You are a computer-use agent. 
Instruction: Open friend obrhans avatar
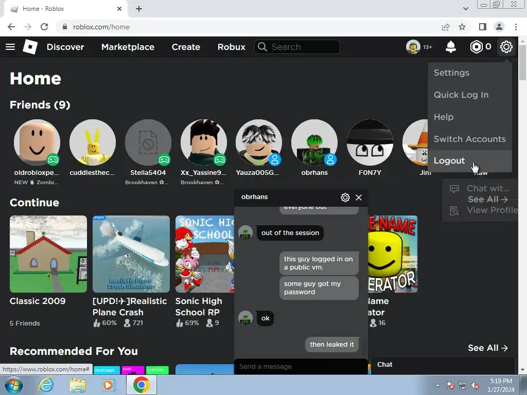(314, 142)
